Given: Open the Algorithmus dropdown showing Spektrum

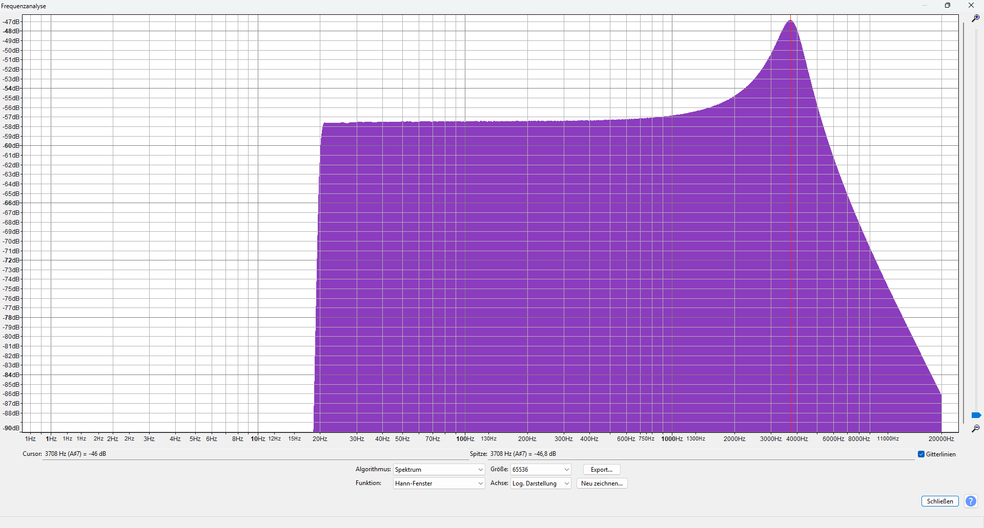Looking at the screenshot, I should pyautogui.click(x=439, y=470).
